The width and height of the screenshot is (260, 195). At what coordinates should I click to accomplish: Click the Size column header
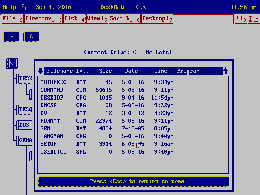[x=105, y=71]
